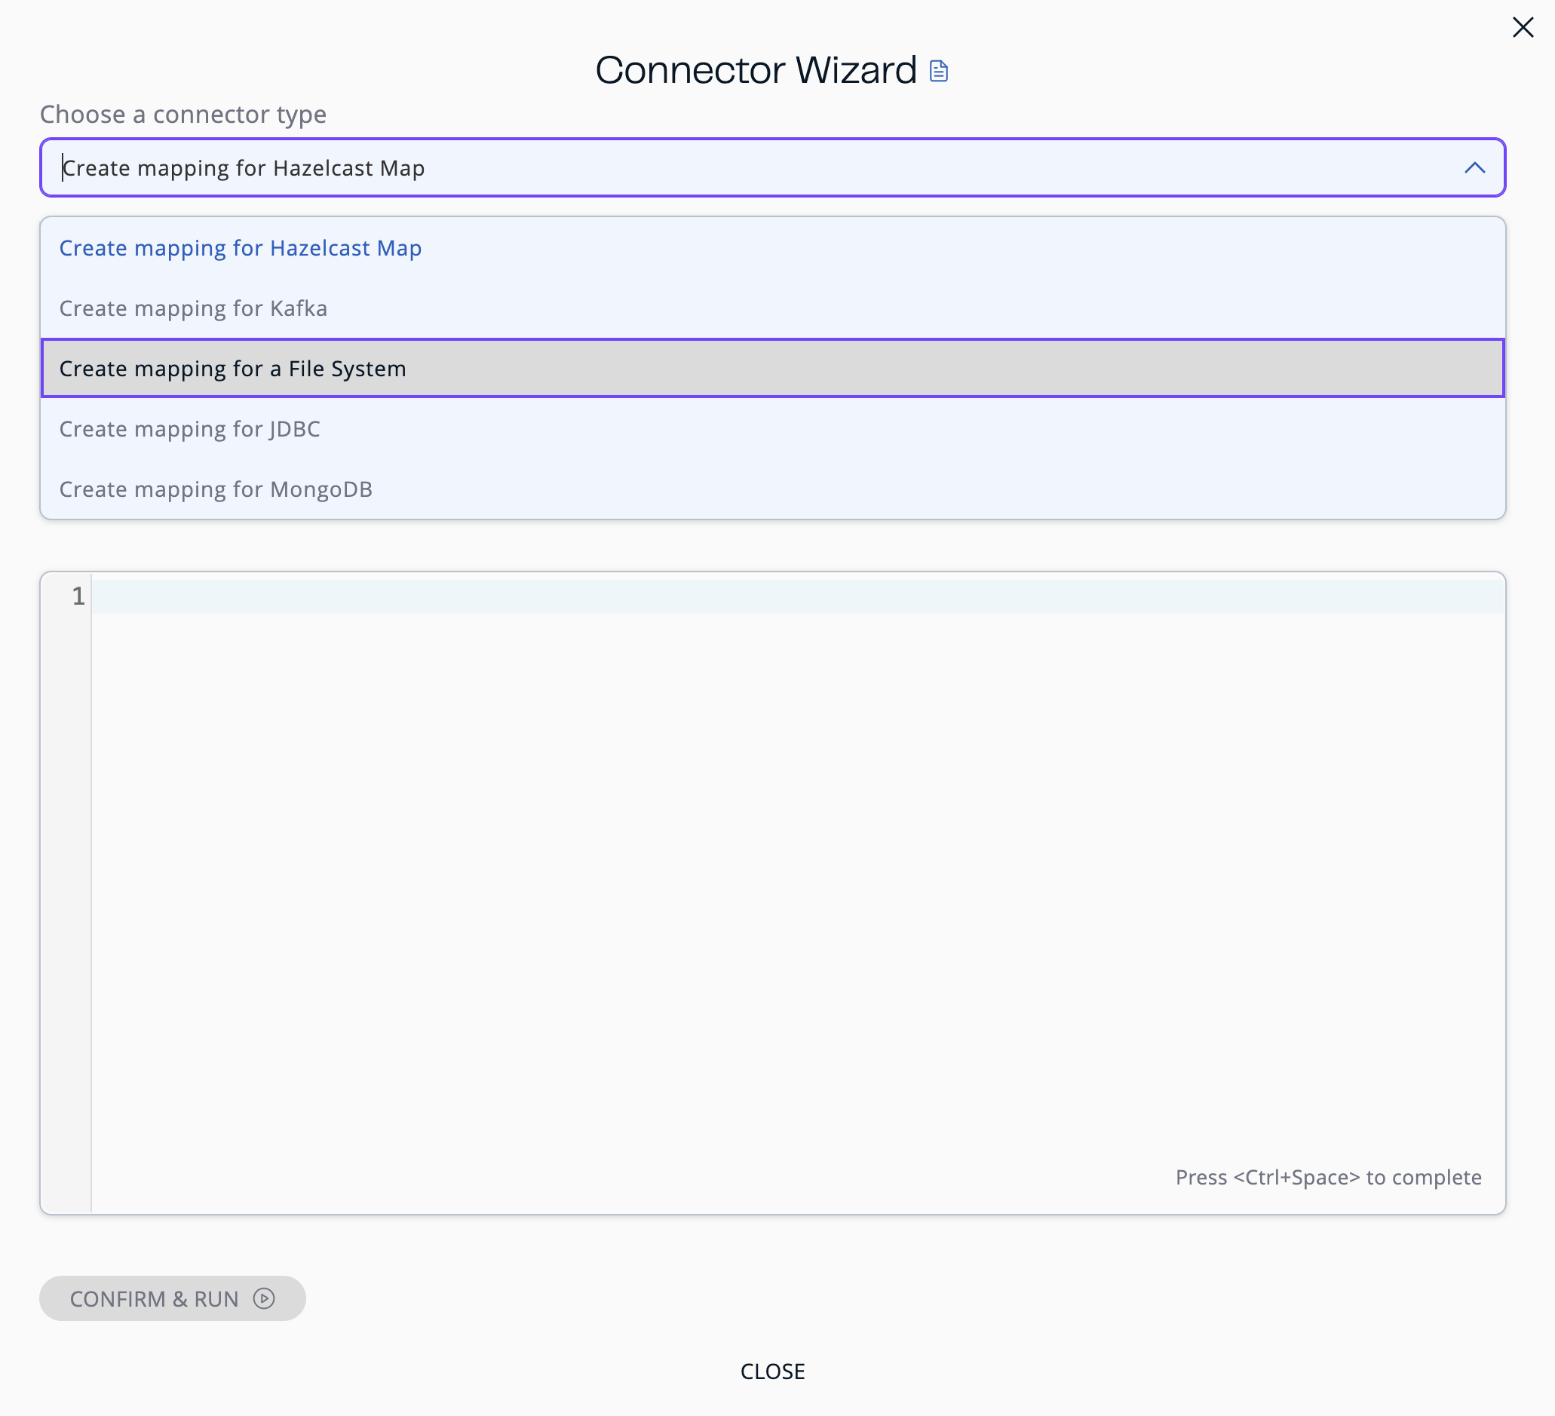Click the empty space below dropdown list
1555x1416 pixels.
pos(771,545)
